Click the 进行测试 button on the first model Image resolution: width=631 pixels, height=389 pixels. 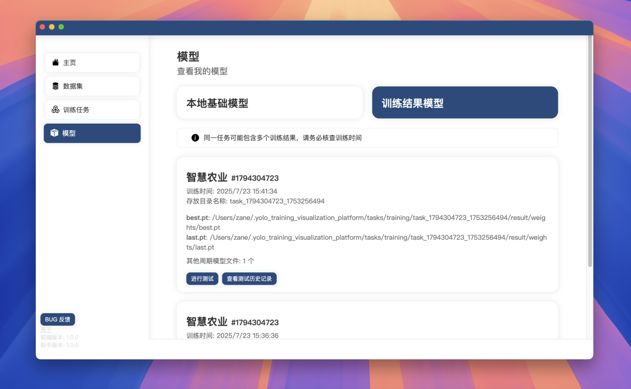click(202, 279)
